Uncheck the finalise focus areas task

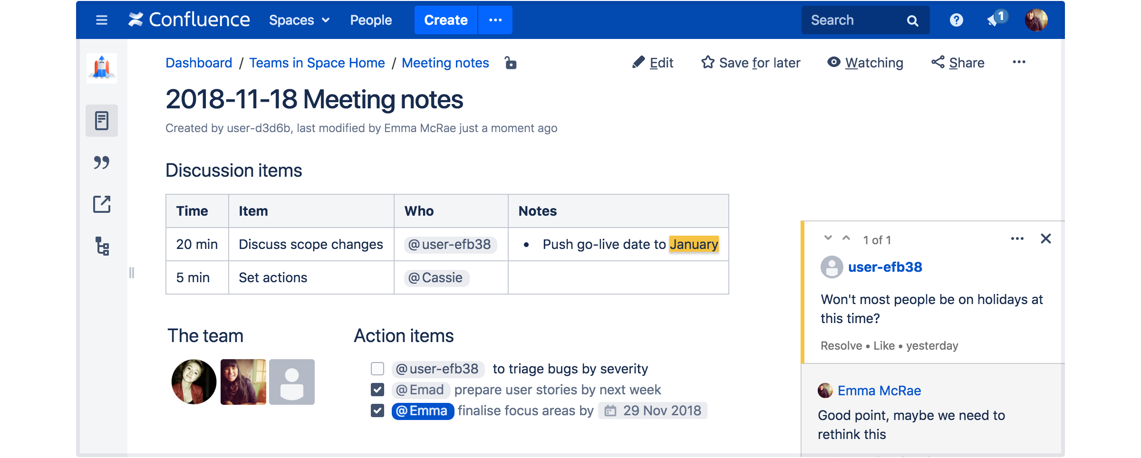pos(377,410)
